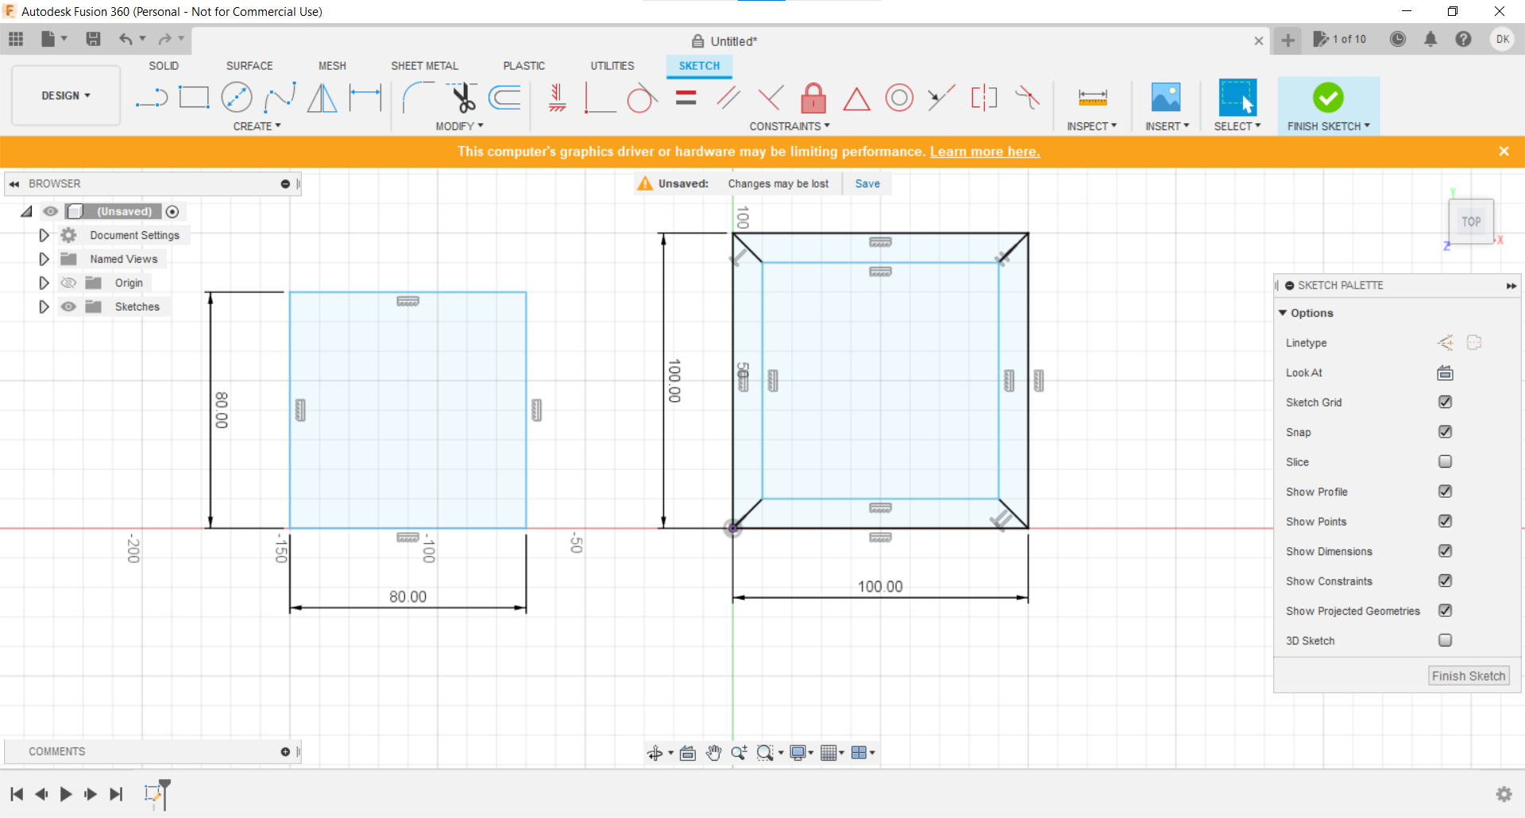Expand the Named Views node

(x=44, y=259)
